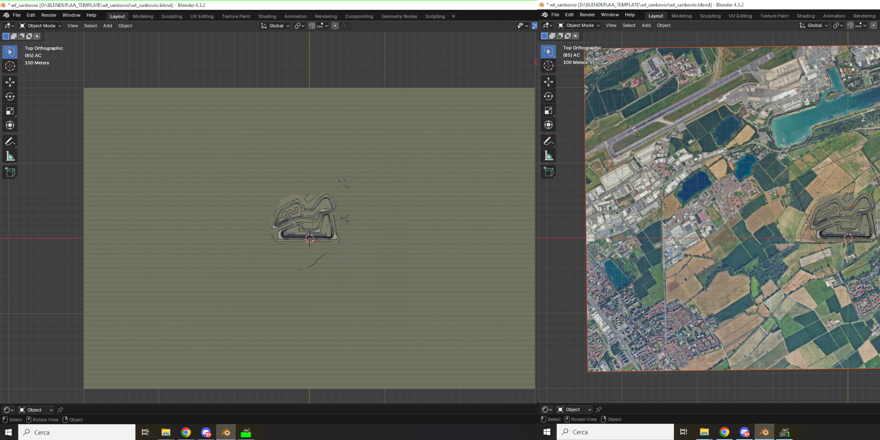
Task: Pick the Annotate tool in left window
Action: [x=10, y=141]
